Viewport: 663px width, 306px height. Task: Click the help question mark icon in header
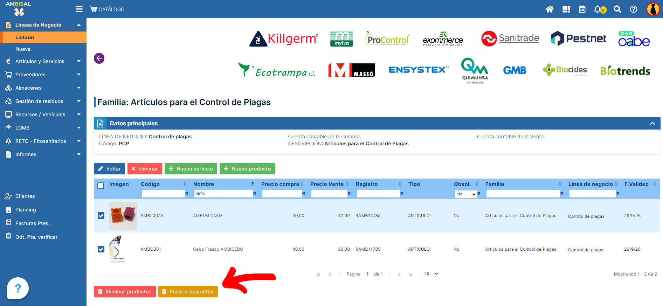[634, 9]
